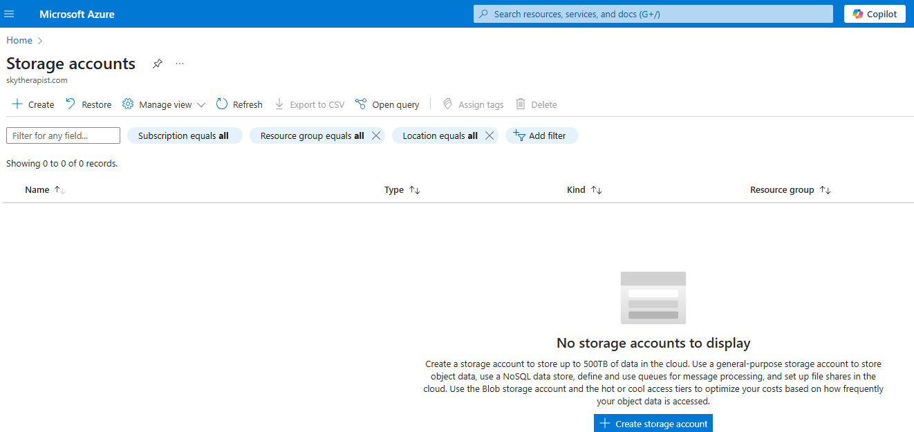Click the Create storage account button
The width and height of the screenshot is (914, 432).
[x=653, y=423]
